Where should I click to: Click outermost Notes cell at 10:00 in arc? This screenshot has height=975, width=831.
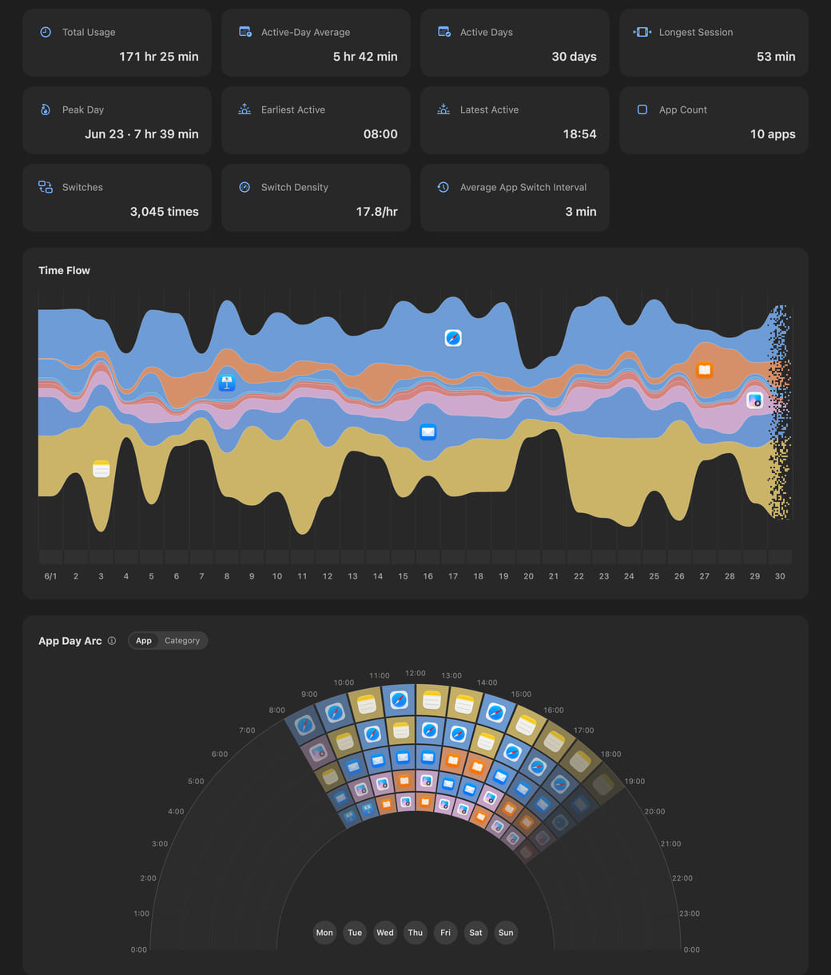367,705
